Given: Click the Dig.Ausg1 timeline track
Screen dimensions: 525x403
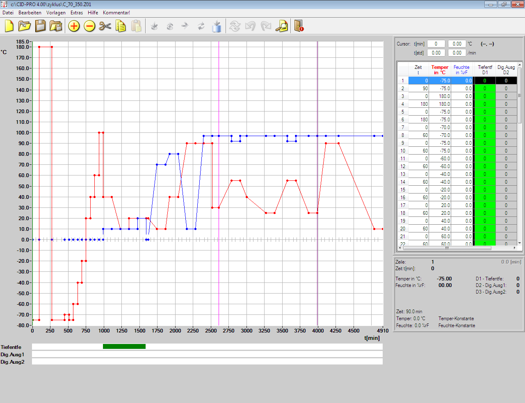Looking at the screenshot, I should [x=207, y=354].
